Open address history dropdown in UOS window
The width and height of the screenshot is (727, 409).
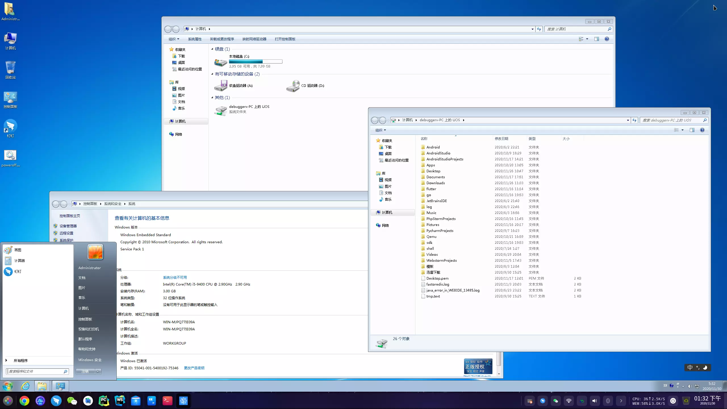tap(628, 120)
